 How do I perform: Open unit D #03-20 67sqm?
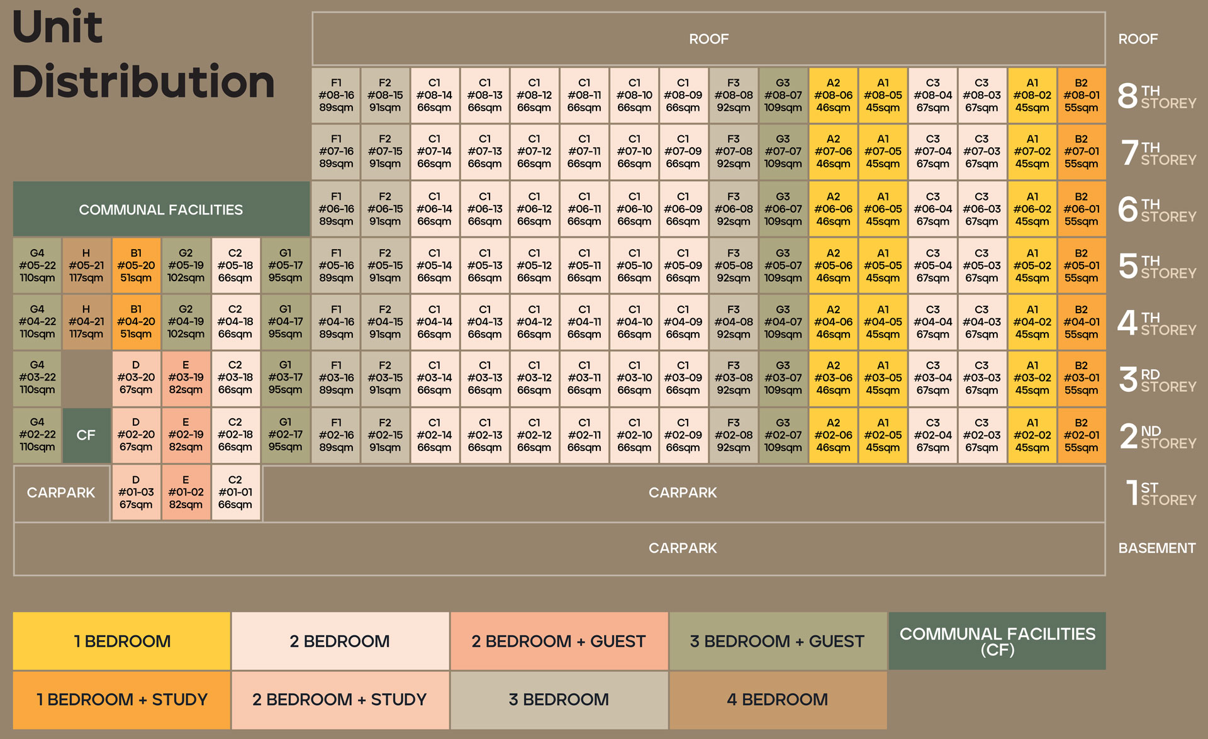coord(136,378)
